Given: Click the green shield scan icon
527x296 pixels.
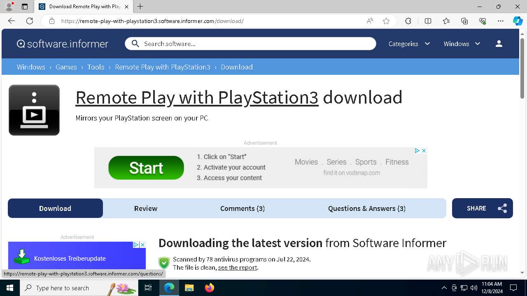Looking at the screenshot, I should (x=164, y=263).
